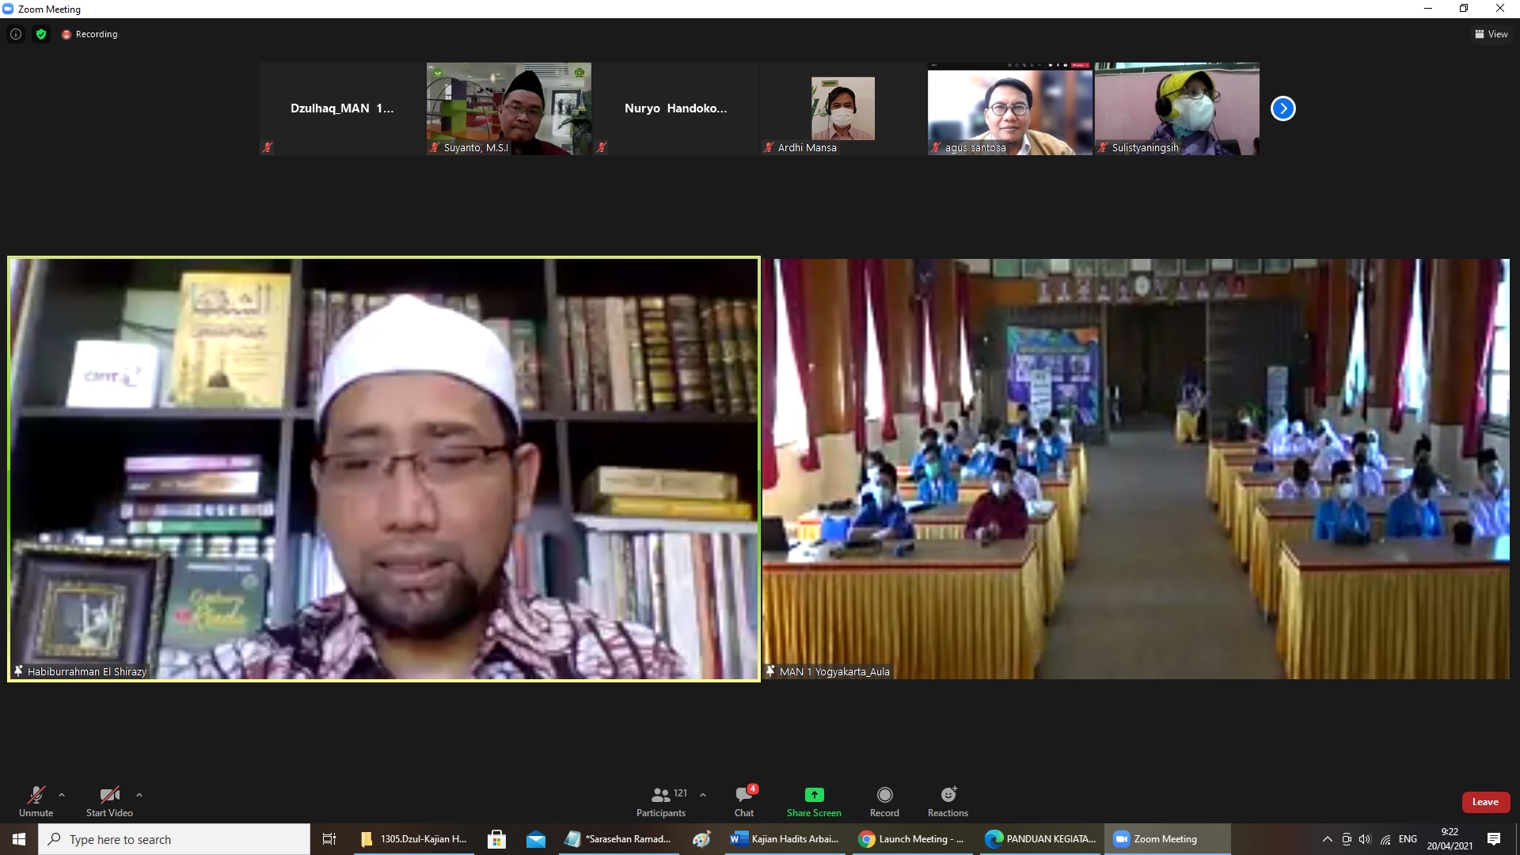This screenshot has width=1520, height=855.
Task: Open Launch Meeting Chrome window in taskbar
Action: coord(912,839)
